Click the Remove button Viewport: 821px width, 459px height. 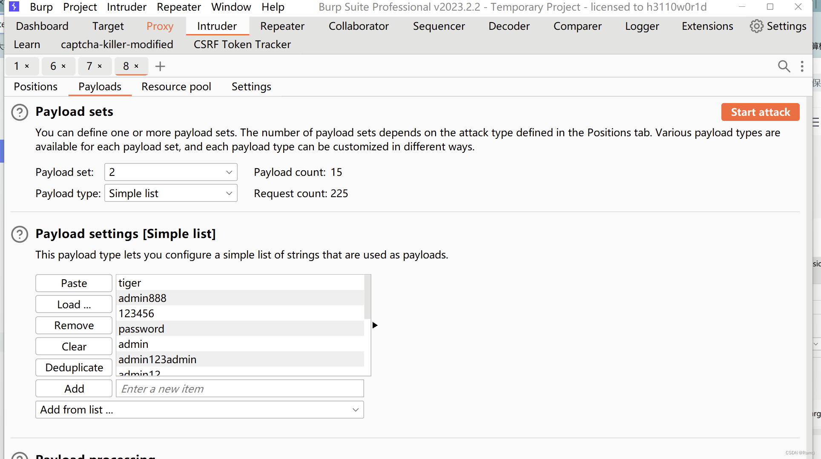pyautogui.click(x=74, y=325)
